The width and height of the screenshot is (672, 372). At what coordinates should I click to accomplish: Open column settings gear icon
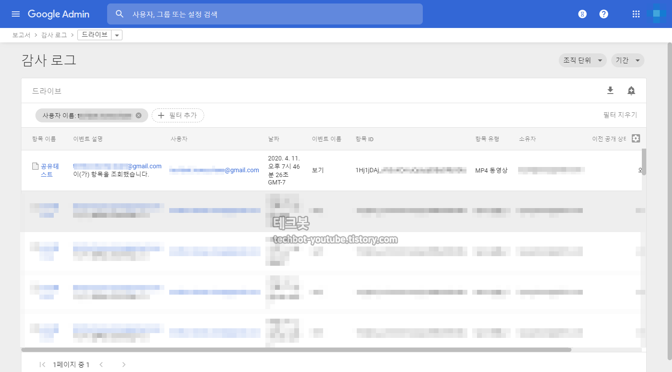(636, 139)
